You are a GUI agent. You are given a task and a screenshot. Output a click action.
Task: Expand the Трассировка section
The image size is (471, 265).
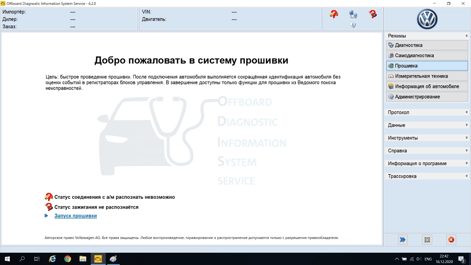(x=427, y=176)
